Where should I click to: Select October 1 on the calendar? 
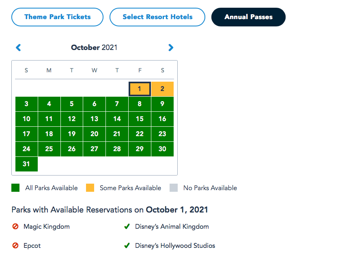pyautogui.click(x=140, y=89)
